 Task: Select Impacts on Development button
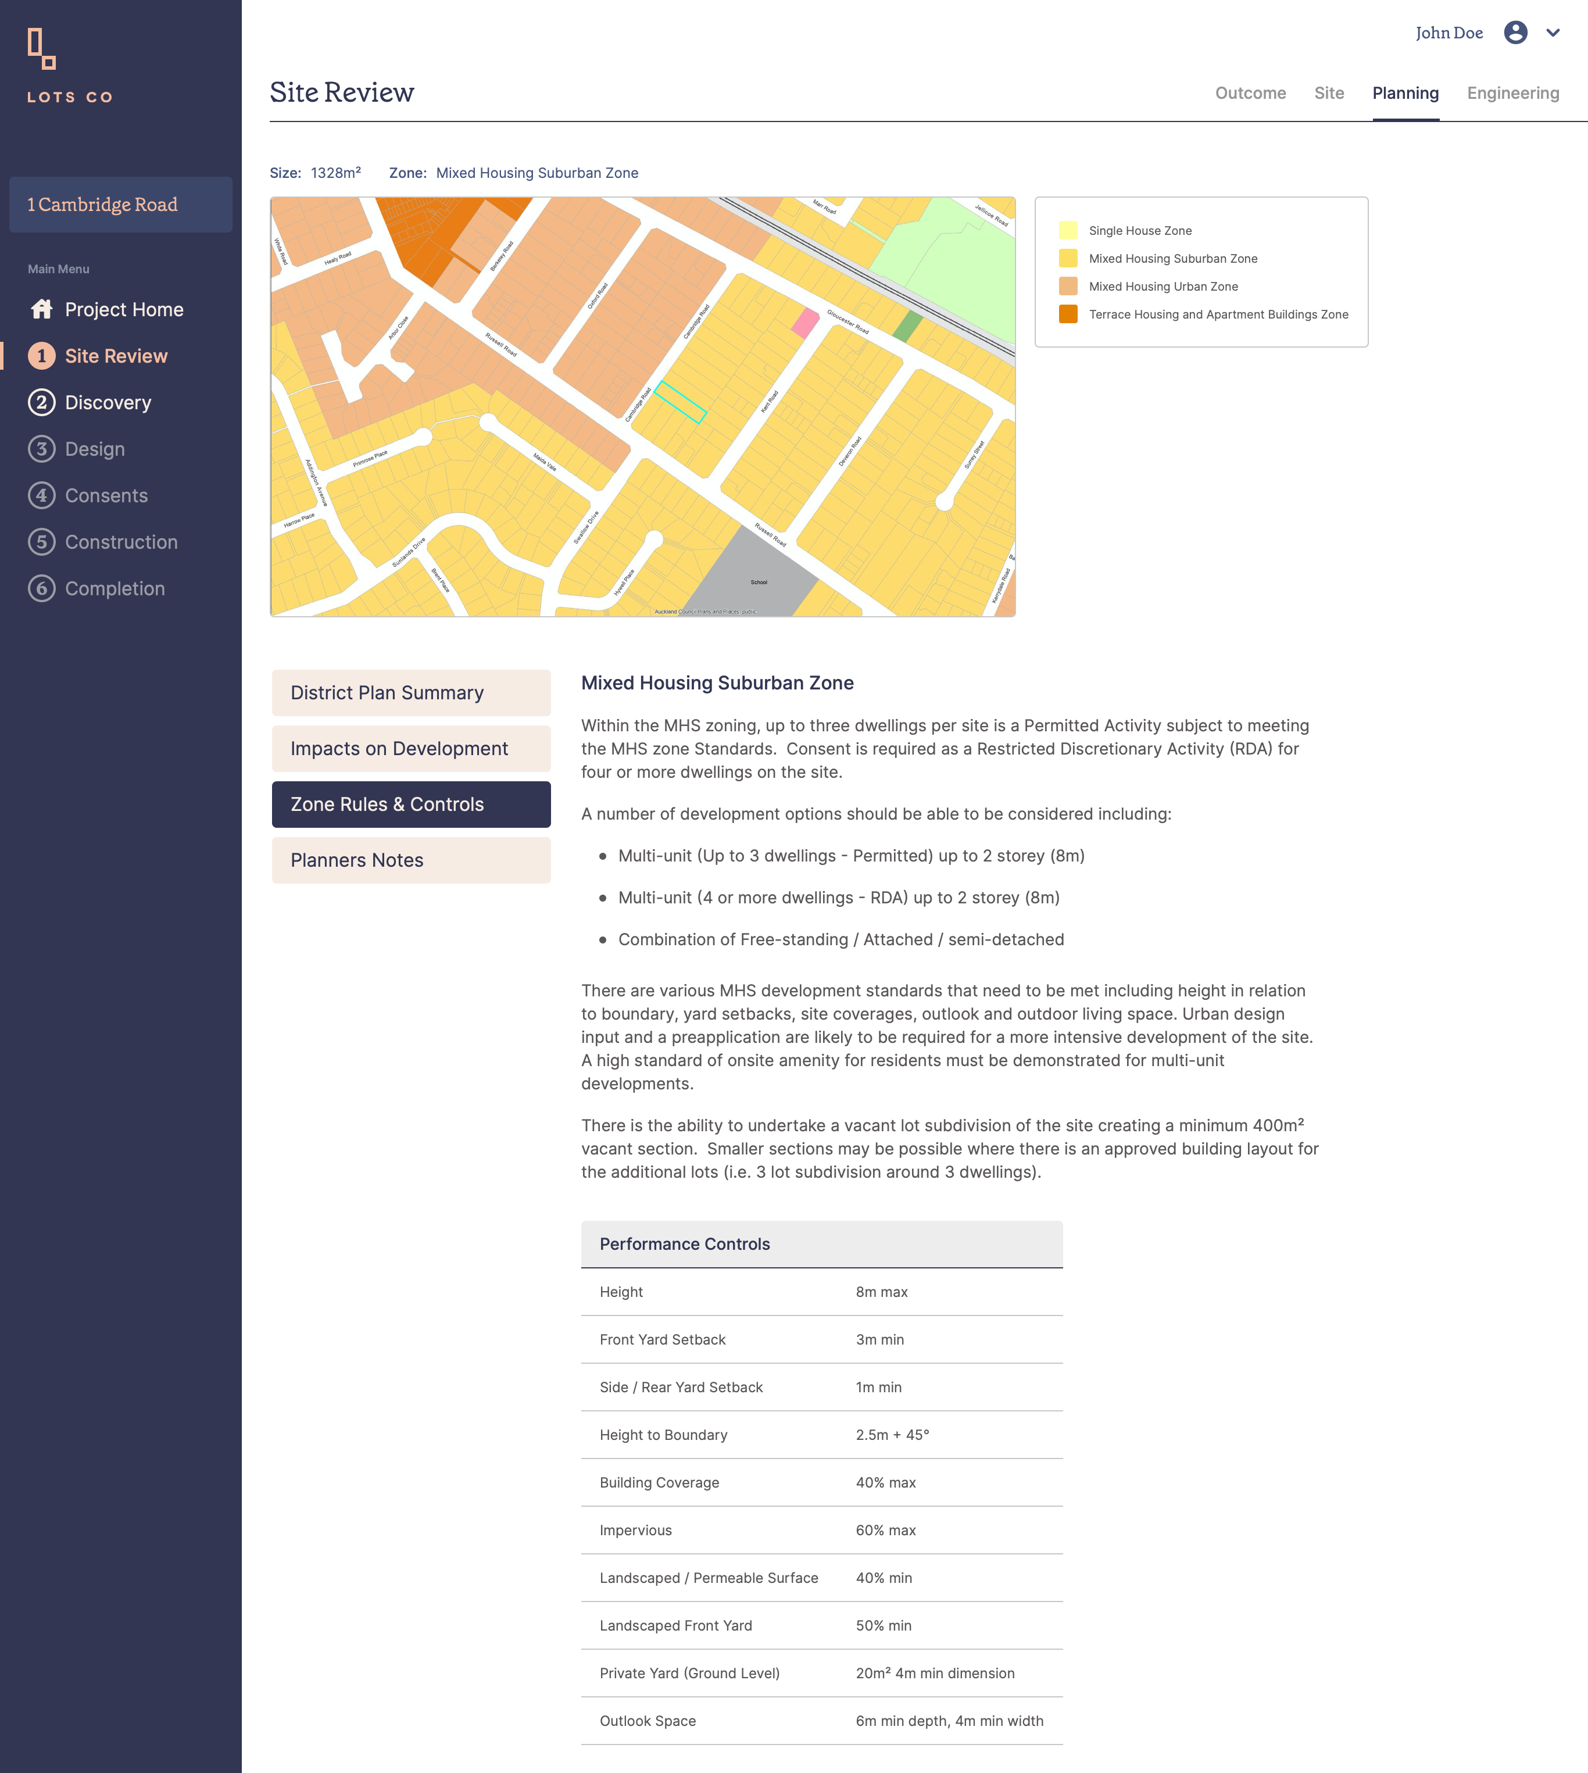(x=411, y=749)
